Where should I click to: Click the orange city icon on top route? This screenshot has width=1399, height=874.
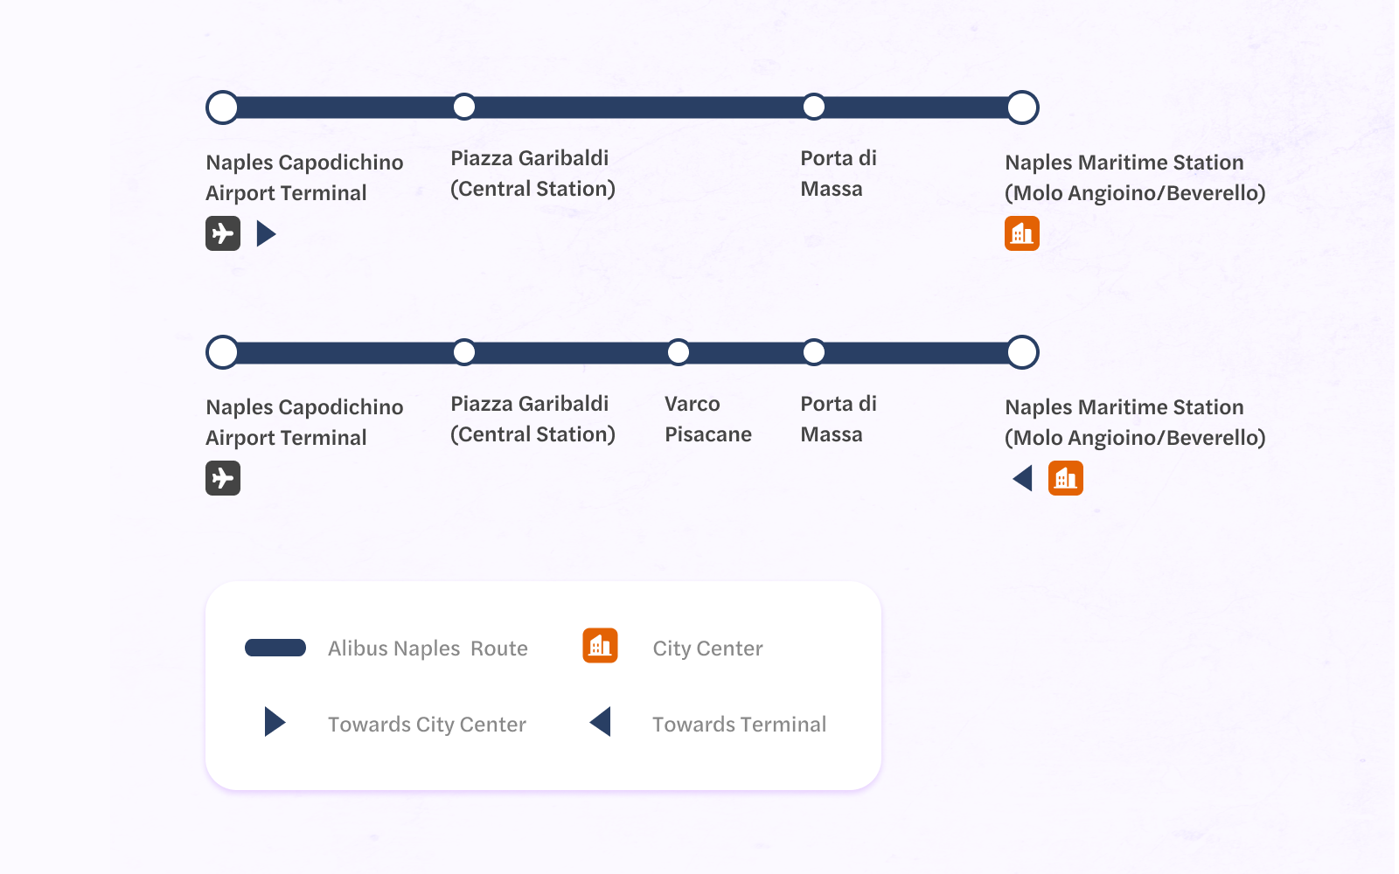1022,233
